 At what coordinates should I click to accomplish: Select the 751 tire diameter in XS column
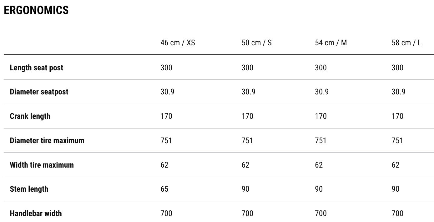tap(166, 140)
